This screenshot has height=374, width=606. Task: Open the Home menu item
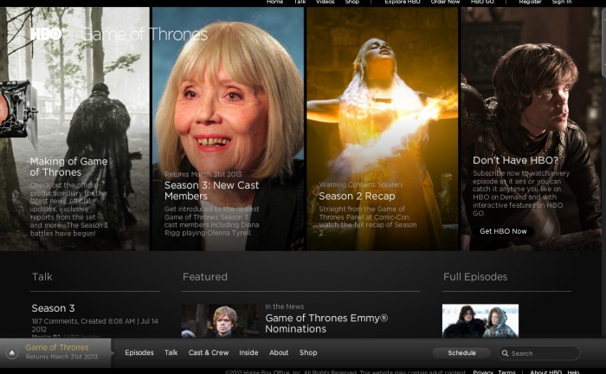coord(274,2)
